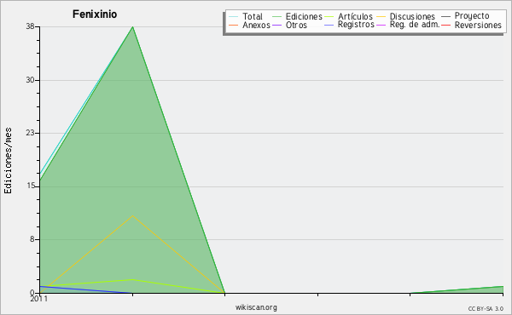Click the cyan Total legend line swatch
Viewport: 512px width, 315px height.
tap(234, 17)
